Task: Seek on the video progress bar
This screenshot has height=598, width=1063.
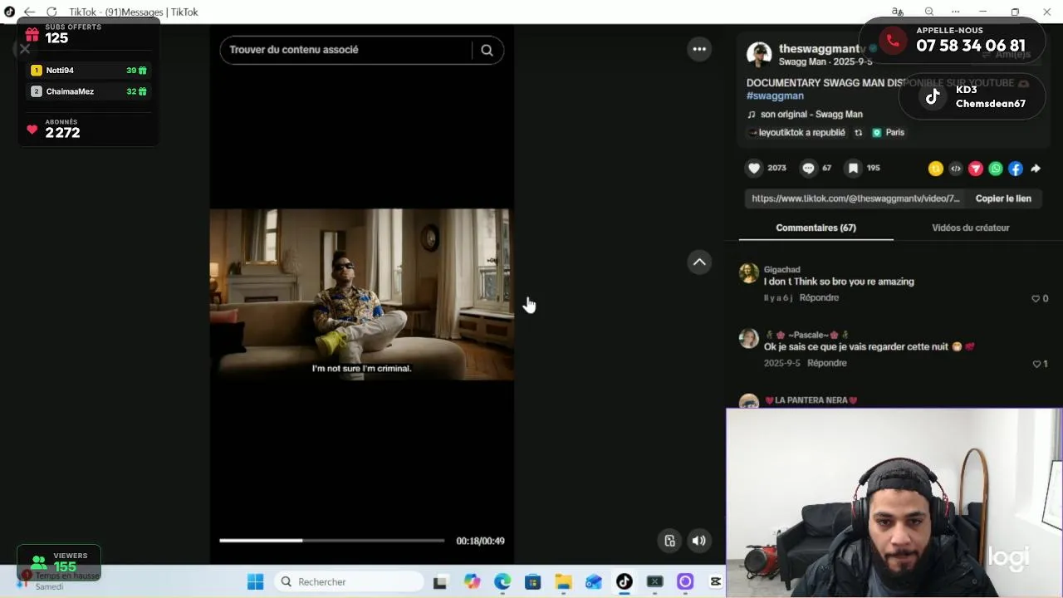Action: pos(331,541)
